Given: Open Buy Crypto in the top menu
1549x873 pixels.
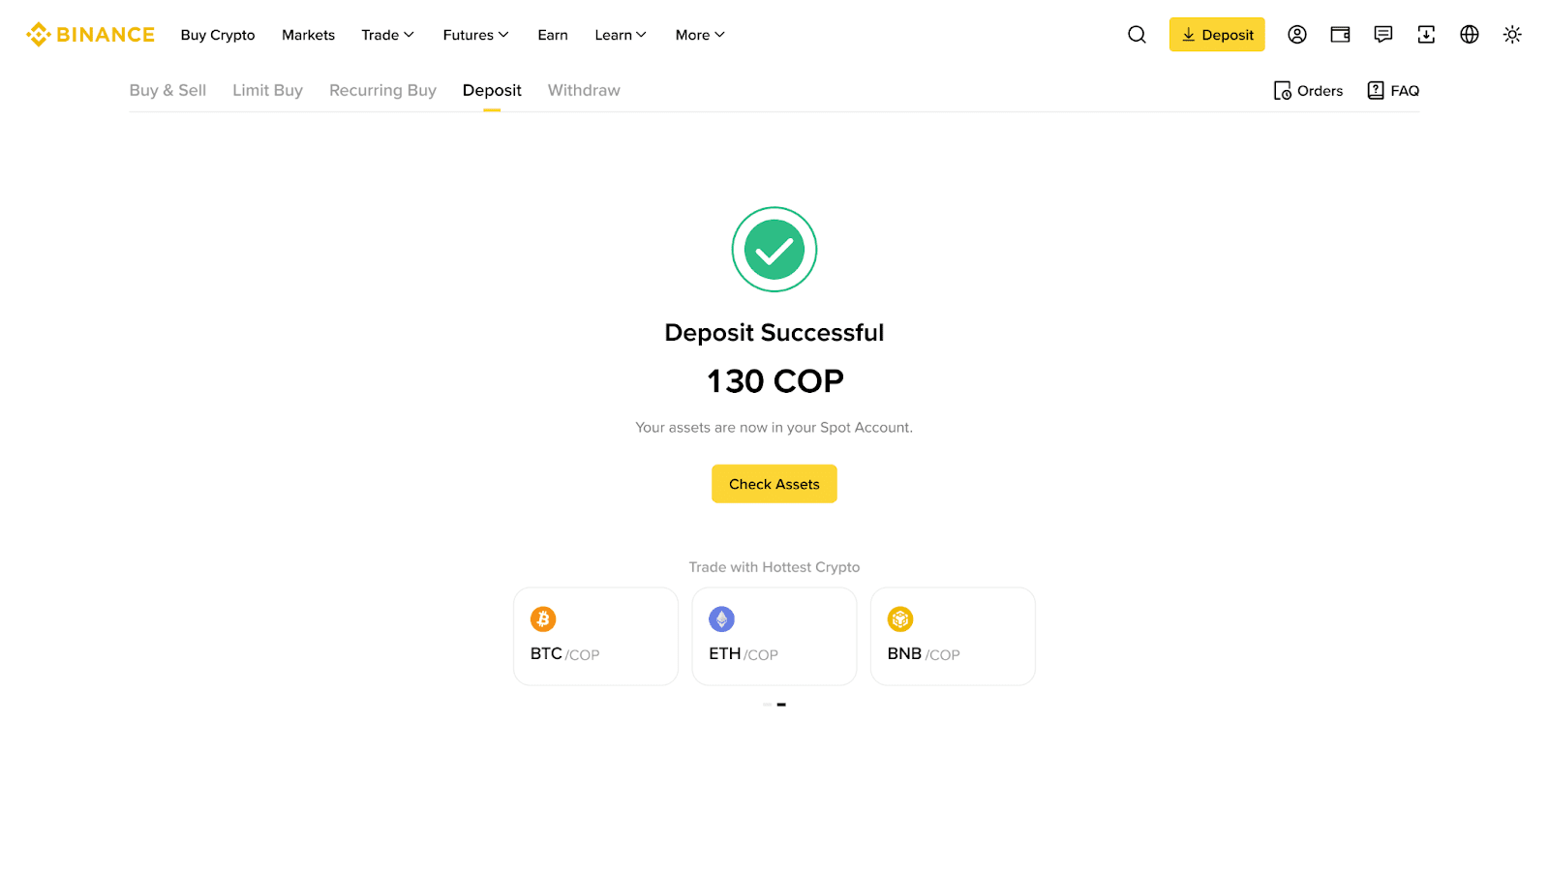Looking at the screenshot, I should (x=218, y=35).
